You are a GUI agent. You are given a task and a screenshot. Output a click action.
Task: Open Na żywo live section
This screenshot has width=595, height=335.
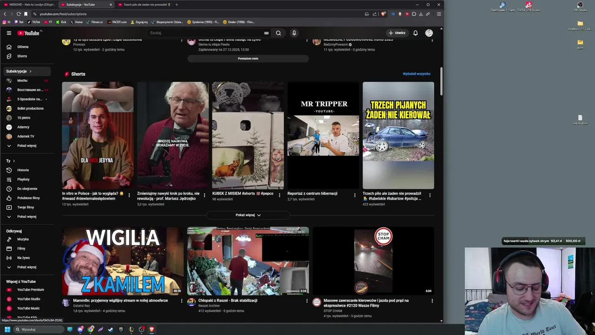28,258
